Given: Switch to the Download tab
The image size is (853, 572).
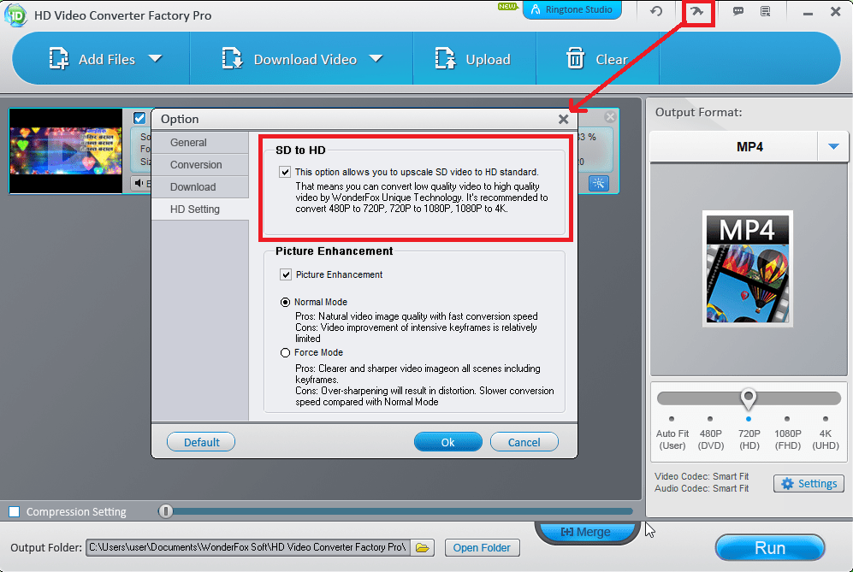Looking at the screenshot, I should [199, 187].
